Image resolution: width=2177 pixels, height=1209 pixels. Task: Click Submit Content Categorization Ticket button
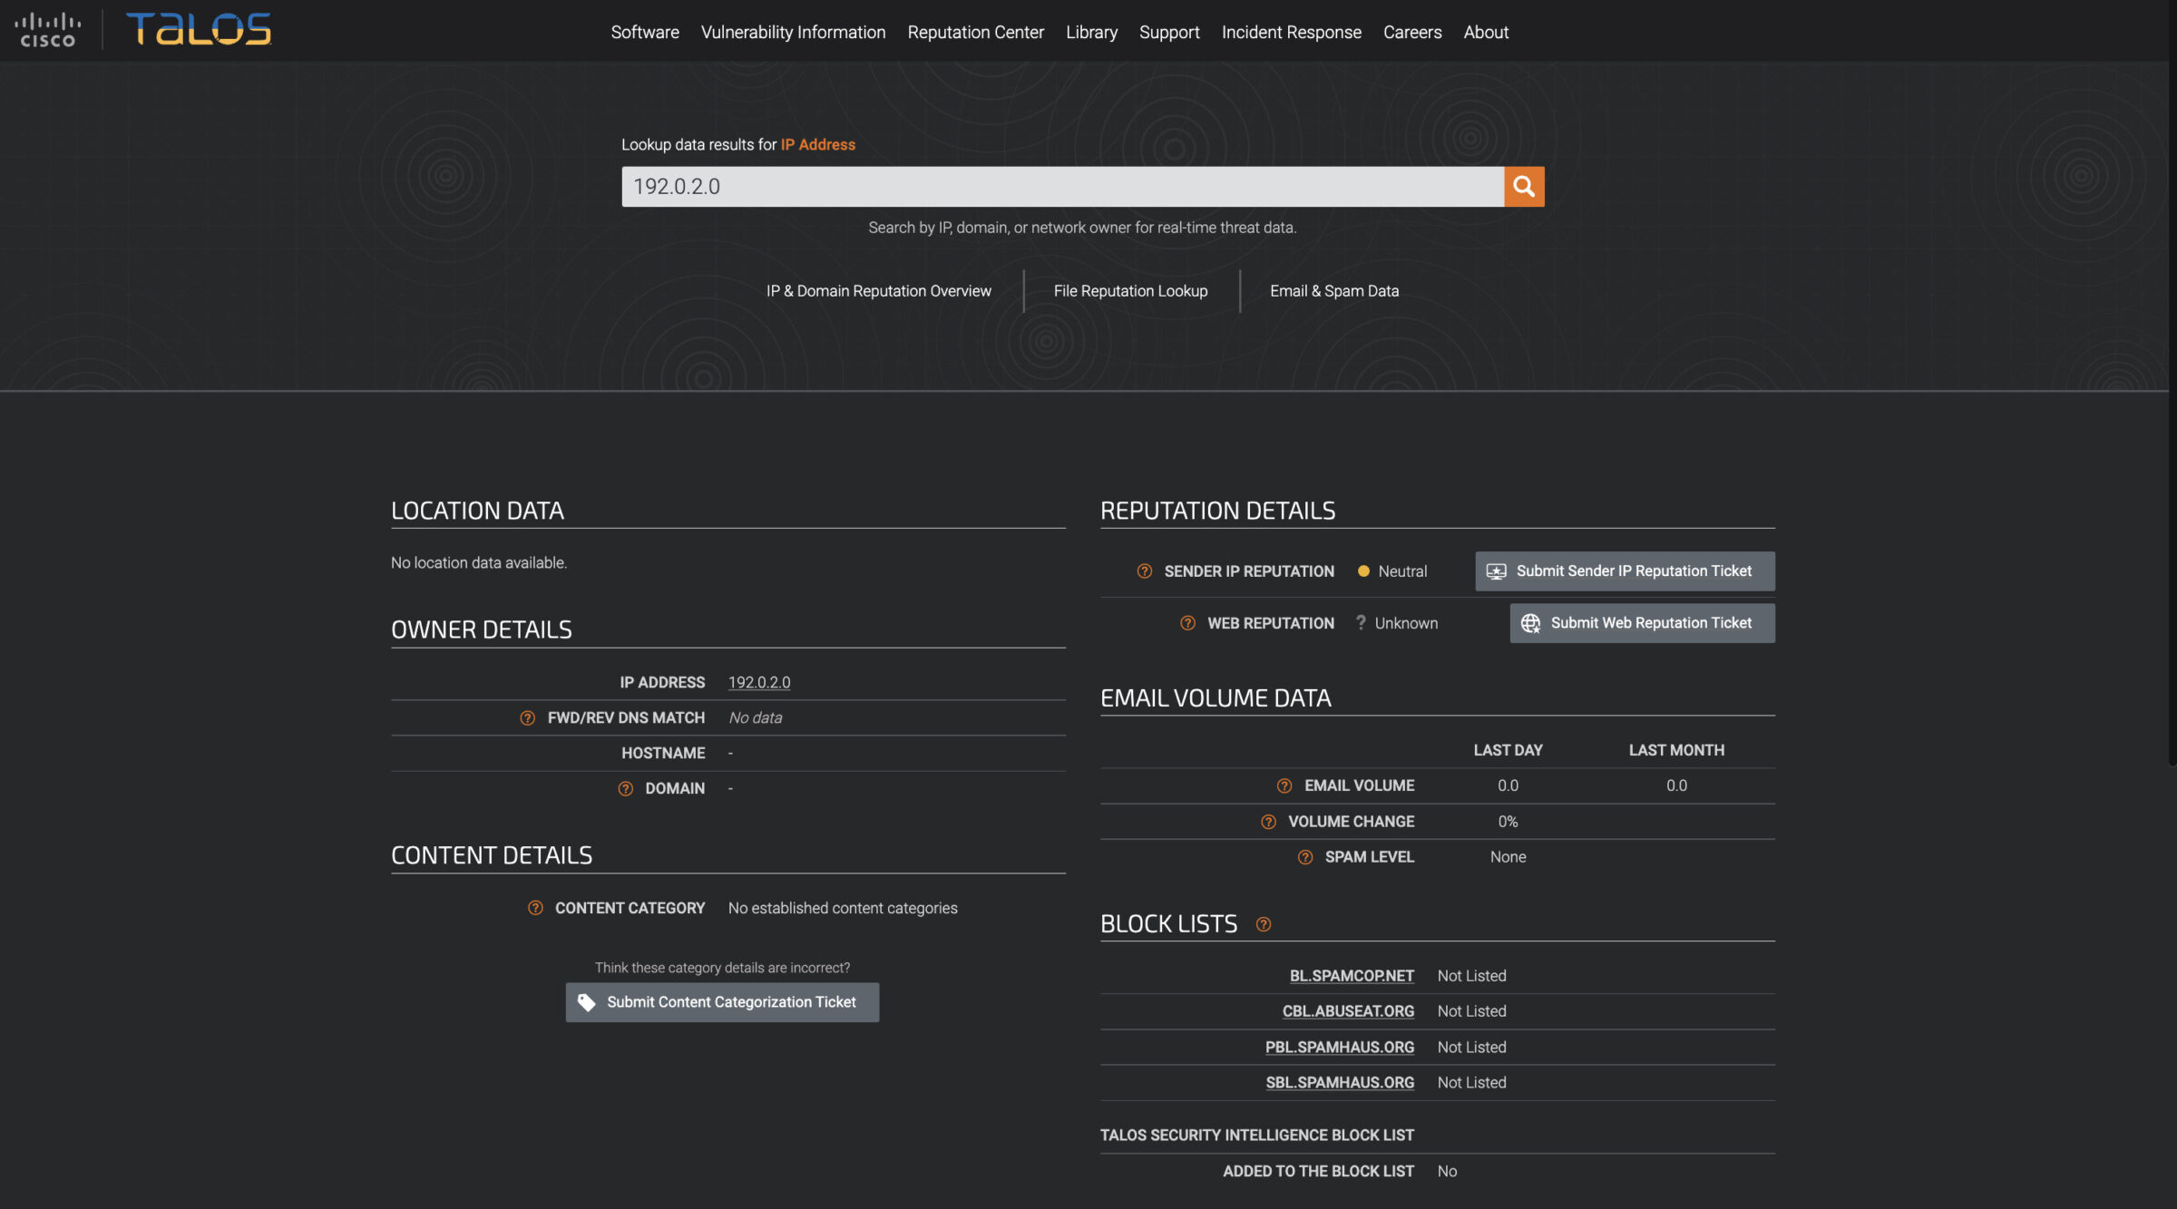pos(722,1002)
